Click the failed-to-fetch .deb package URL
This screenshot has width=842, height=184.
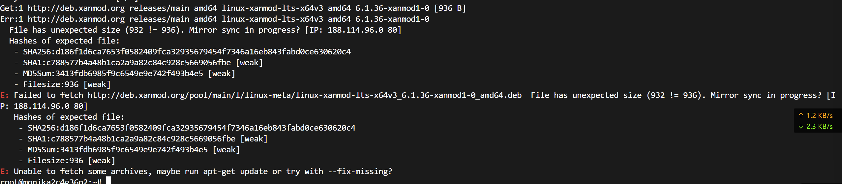tap(304, 95)
